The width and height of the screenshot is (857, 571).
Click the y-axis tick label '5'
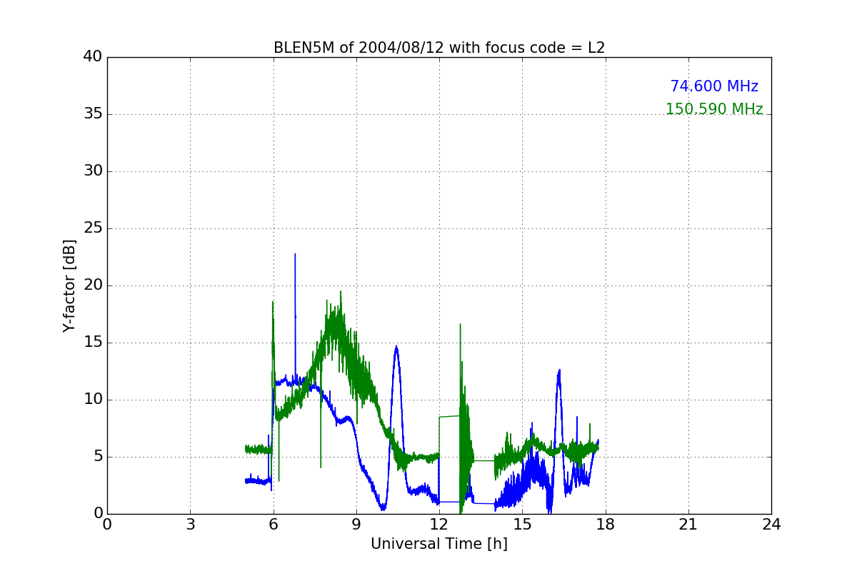tap(98, 457)
